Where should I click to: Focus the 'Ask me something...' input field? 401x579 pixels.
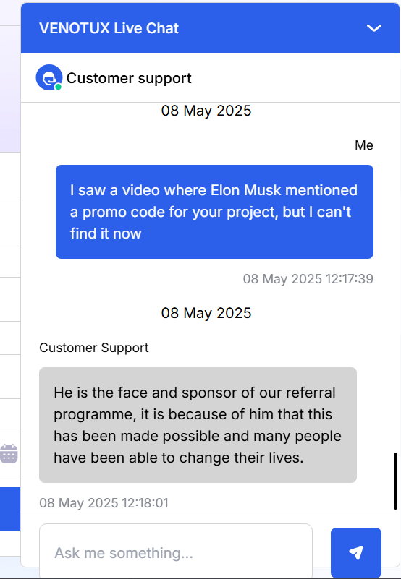176,552
